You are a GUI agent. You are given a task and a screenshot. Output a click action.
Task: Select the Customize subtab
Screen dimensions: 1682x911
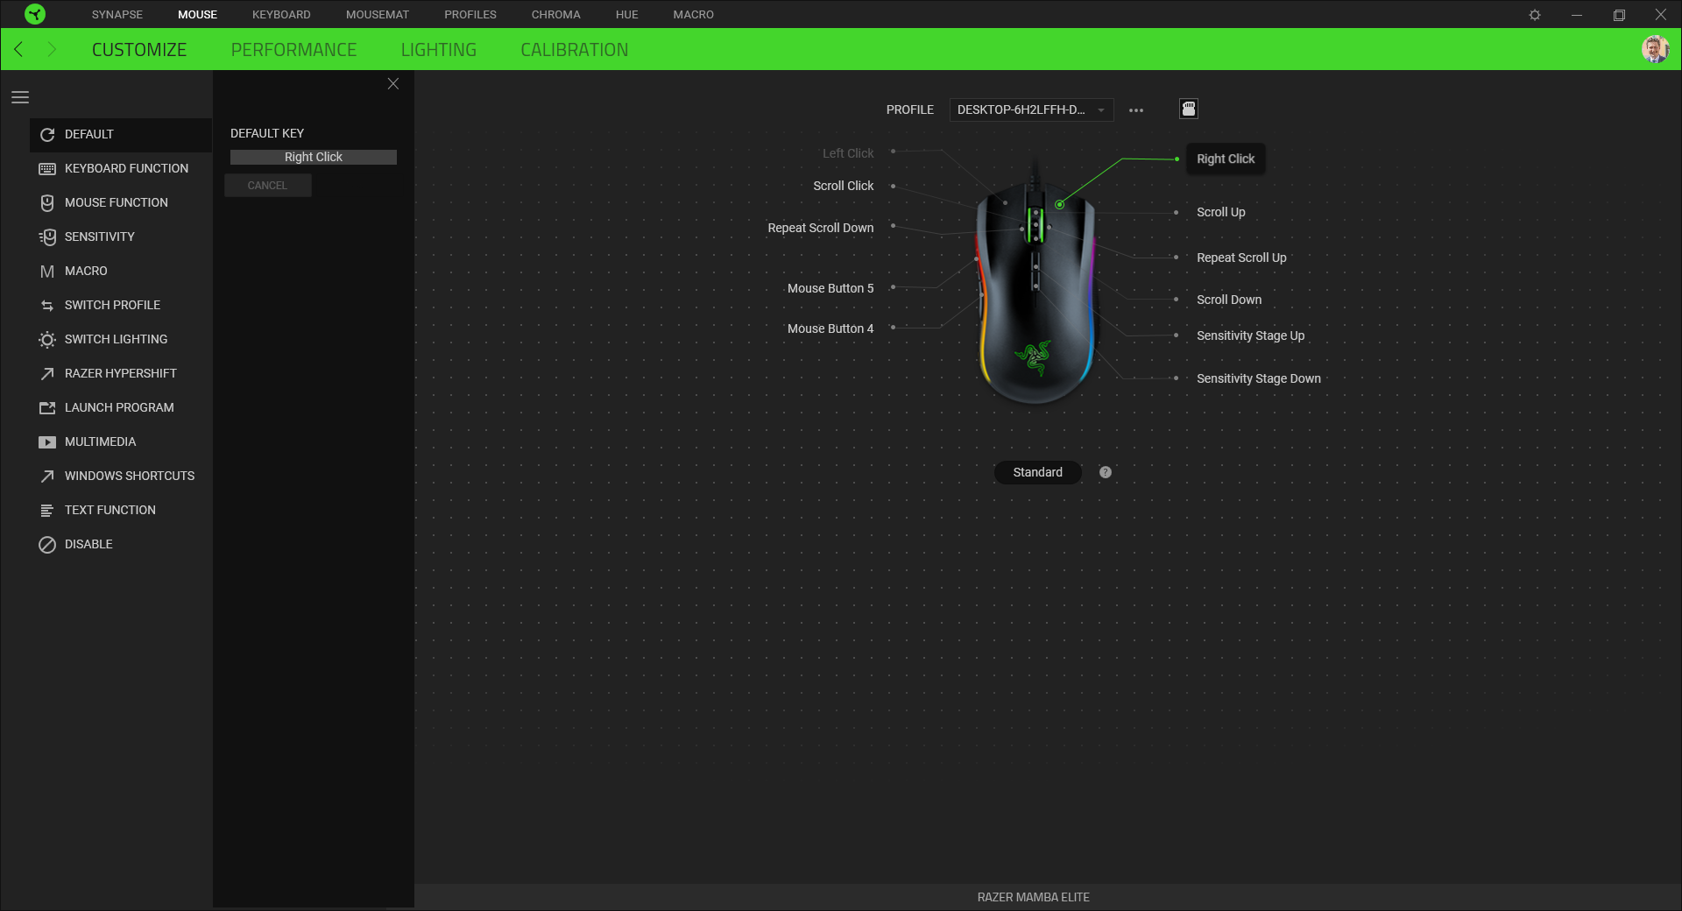(x=139, y=50)
